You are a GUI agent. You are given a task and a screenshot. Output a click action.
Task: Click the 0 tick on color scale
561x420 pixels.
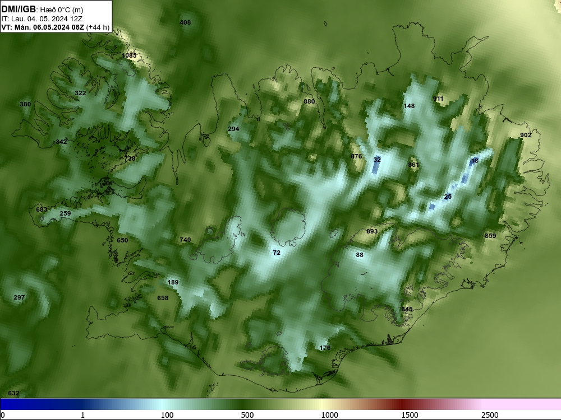pyautogui.click(x=3, y=415)
